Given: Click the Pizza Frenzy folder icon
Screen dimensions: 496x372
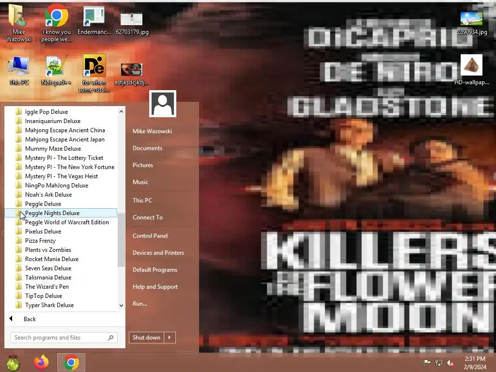Looking at the screenshot, I should 19,240.
